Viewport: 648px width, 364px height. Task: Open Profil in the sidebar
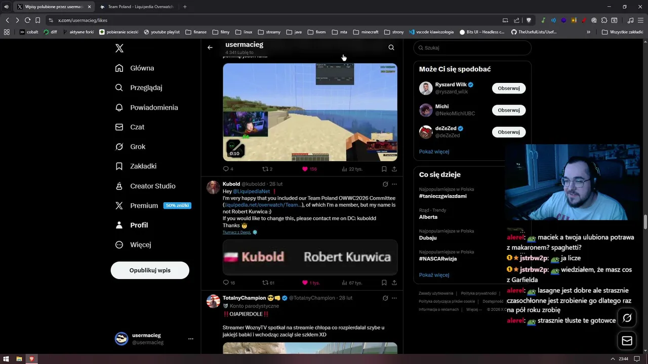[132, 225]
